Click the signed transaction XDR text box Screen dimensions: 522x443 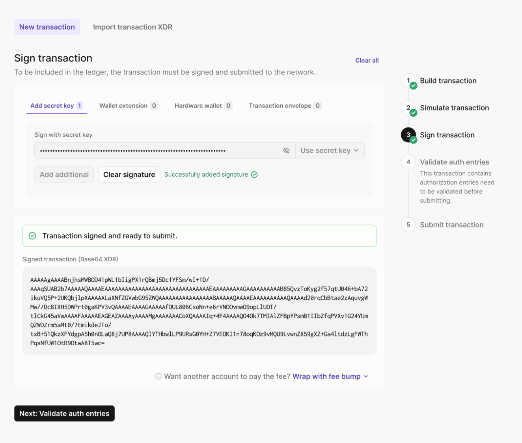pyautogui.click(x=199, y=311)
